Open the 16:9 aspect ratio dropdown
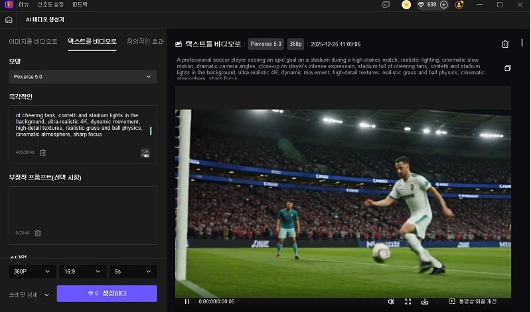Viewport: 531px width, 312px height. (x=83, y=272)
